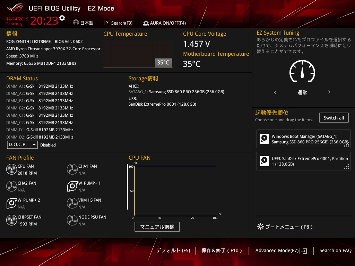This screenshot has height=266, width=355.
Task: Click the 20:23 clock display
Action: 44,20
